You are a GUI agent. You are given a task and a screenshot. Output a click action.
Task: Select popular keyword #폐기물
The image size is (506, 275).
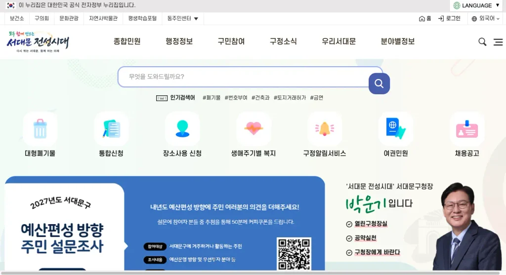(211, 98)
